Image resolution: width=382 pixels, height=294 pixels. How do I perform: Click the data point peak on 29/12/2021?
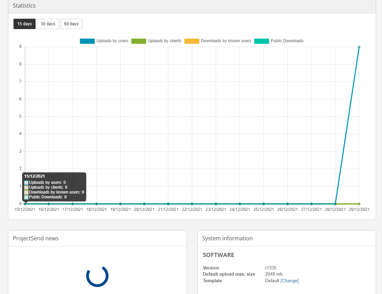pos(359,46)
